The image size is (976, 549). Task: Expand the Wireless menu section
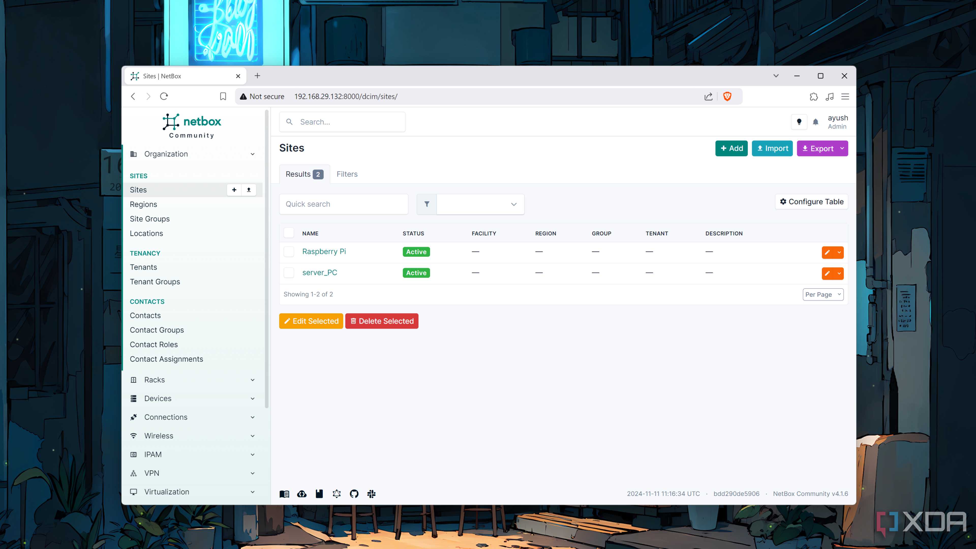192,436
